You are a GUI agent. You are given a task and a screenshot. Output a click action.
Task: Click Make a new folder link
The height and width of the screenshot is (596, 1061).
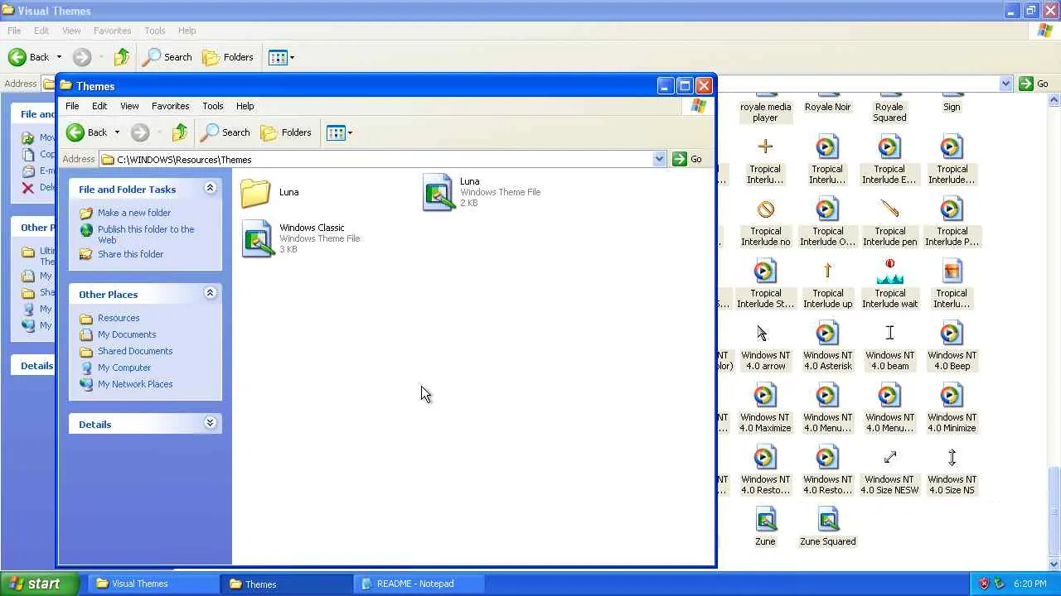134,213
